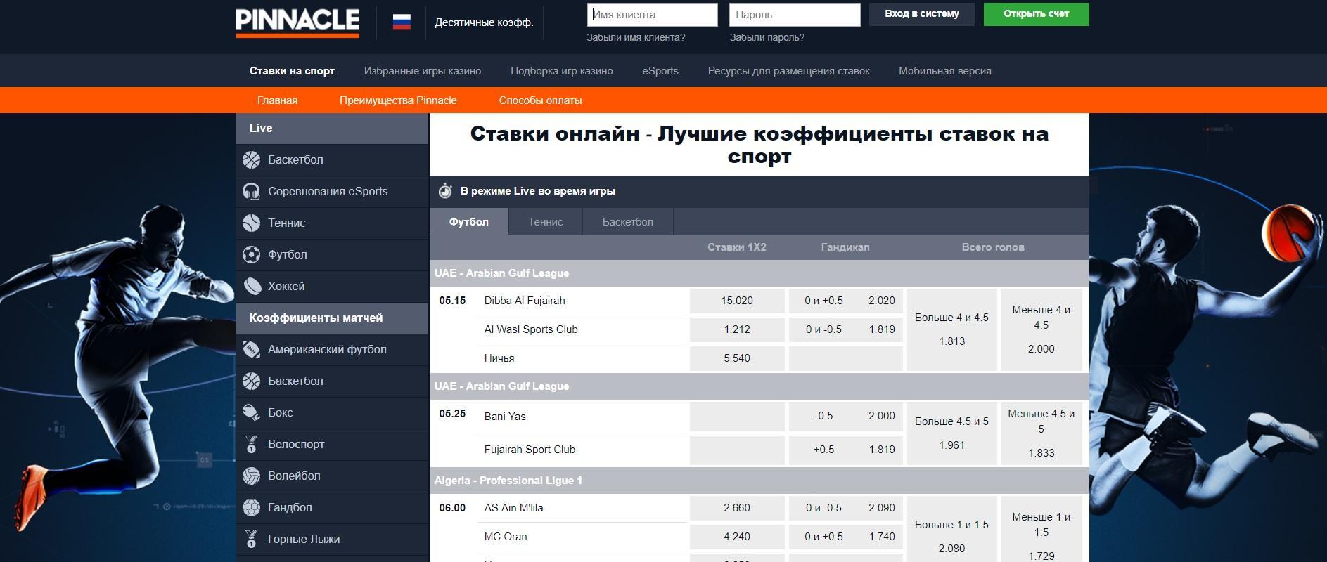Click the eSports headphones icon in sidebar
This screenshot has height=562, width=1327.
[x=252, y=192]
